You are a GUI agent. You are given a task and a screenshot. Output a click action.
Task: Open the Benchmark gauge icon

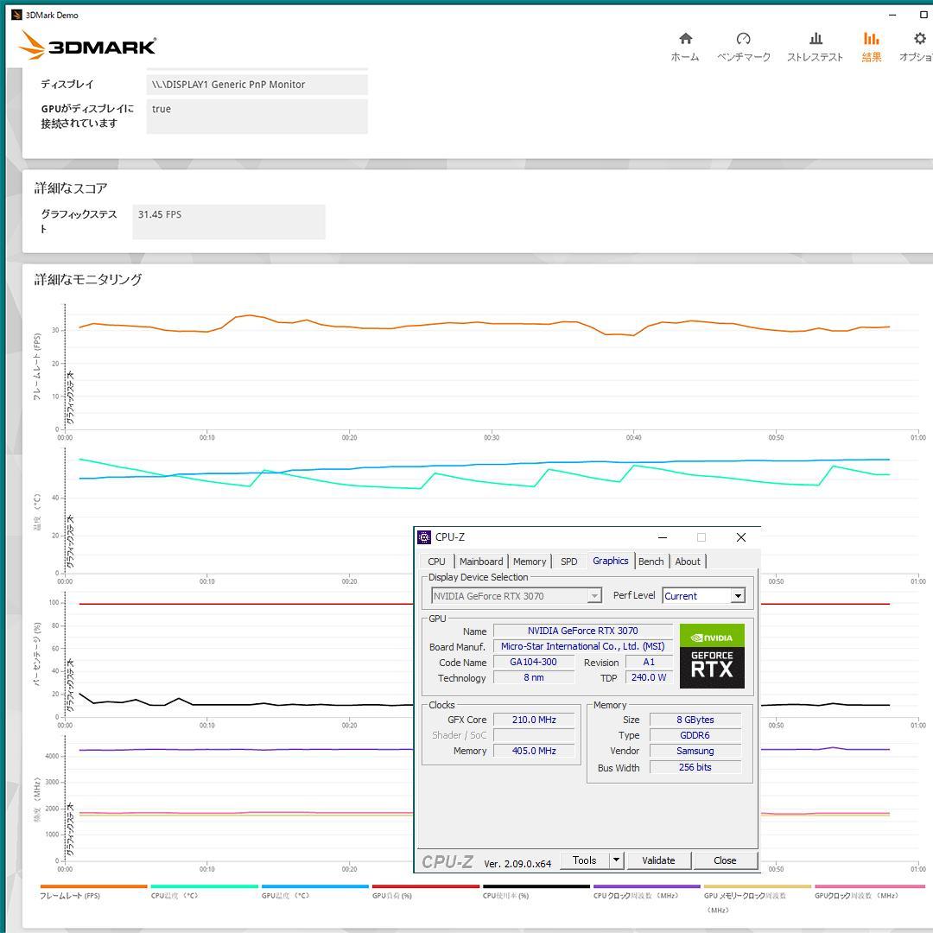point(743,39)
